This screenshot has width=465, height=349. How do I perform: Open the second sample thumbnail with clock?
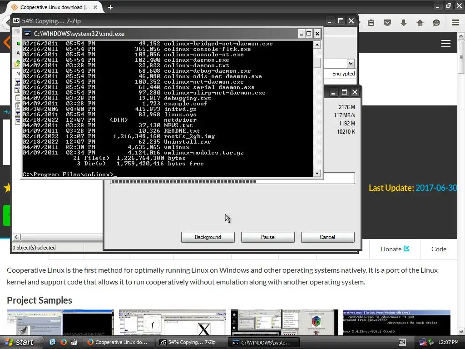172,323
